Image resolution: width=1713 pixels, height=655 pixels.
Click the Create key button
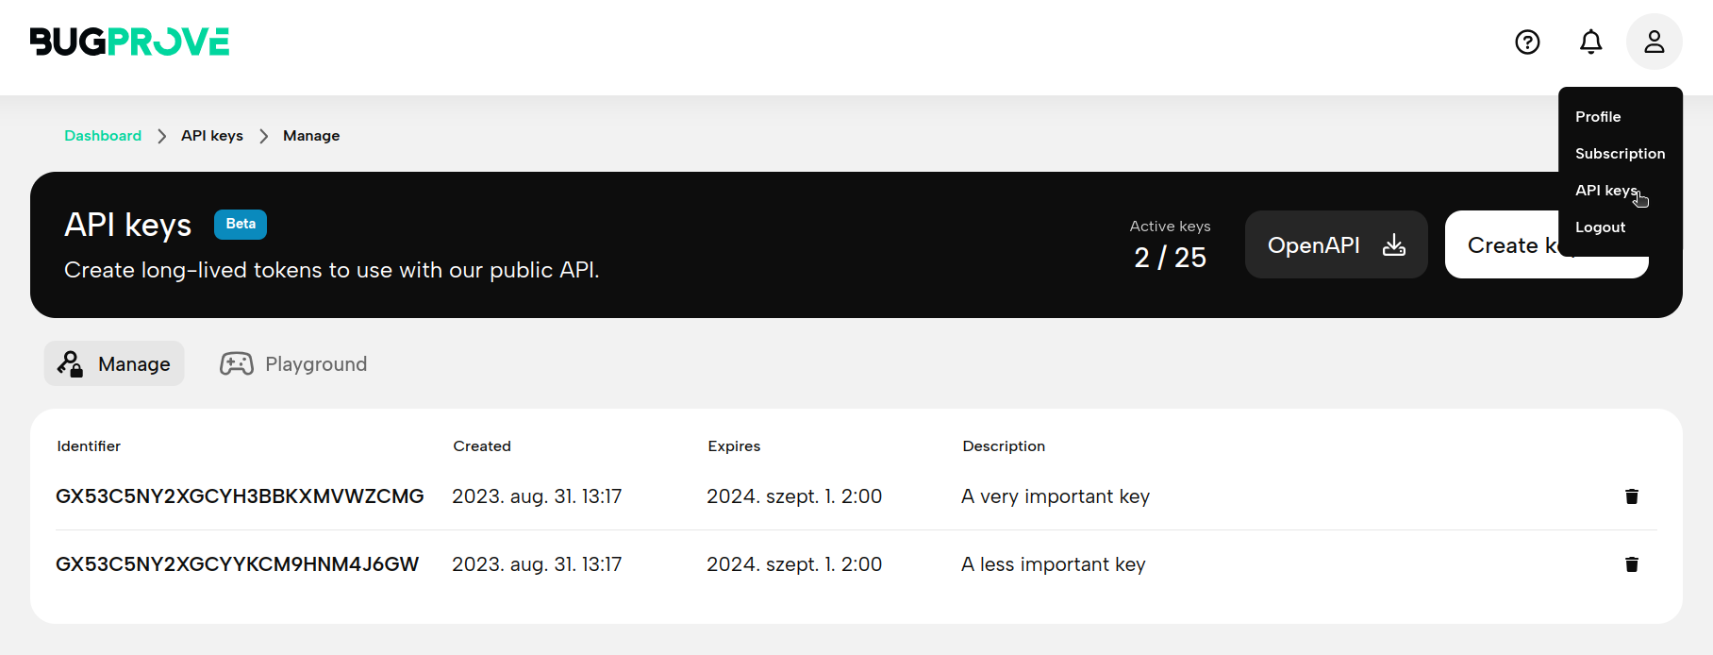tap(1547, 244)
